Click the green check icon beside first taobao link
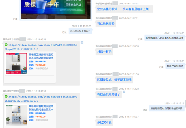Viewport: 186px width, 128px height. (6, 45)
